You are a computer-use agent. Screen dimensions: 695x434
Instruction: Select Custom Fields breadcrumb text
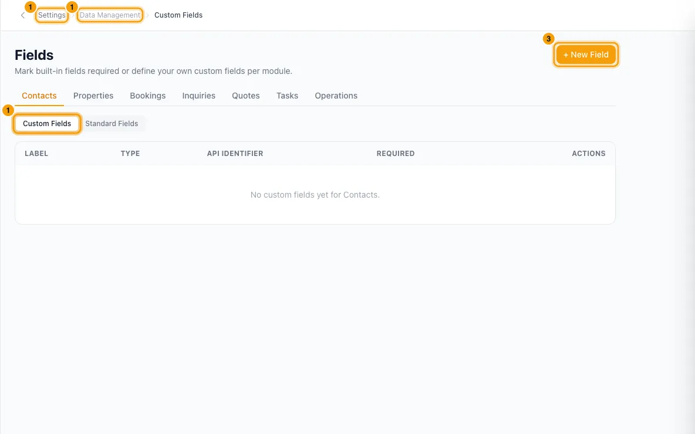point(178,15)
